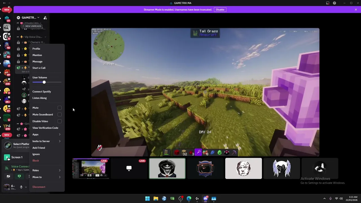361x203 pixels.
Task: Select the sketch face participant tile
Action: [243, 168]
